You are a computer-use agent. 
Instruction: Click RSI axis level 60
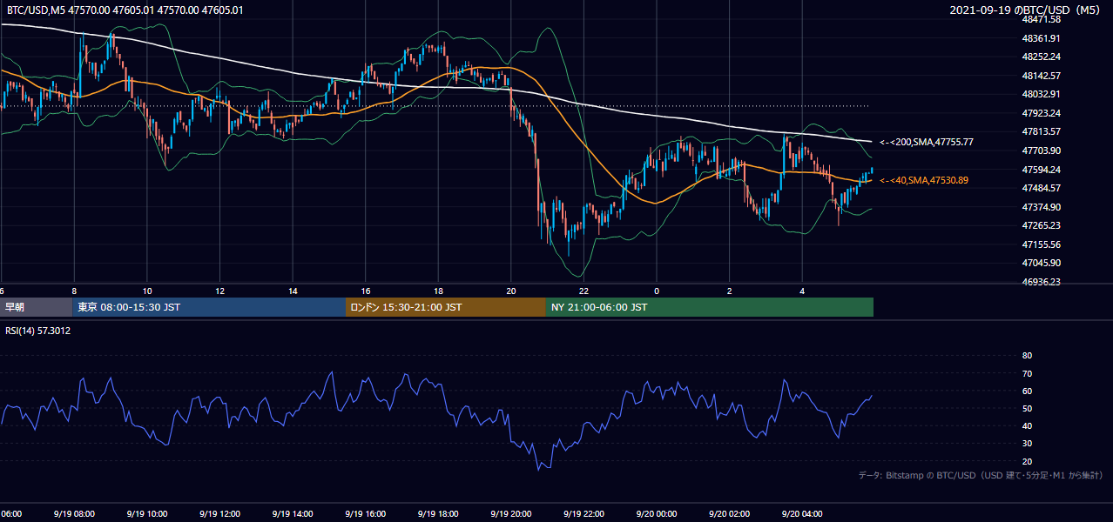tap(1027, 391)
